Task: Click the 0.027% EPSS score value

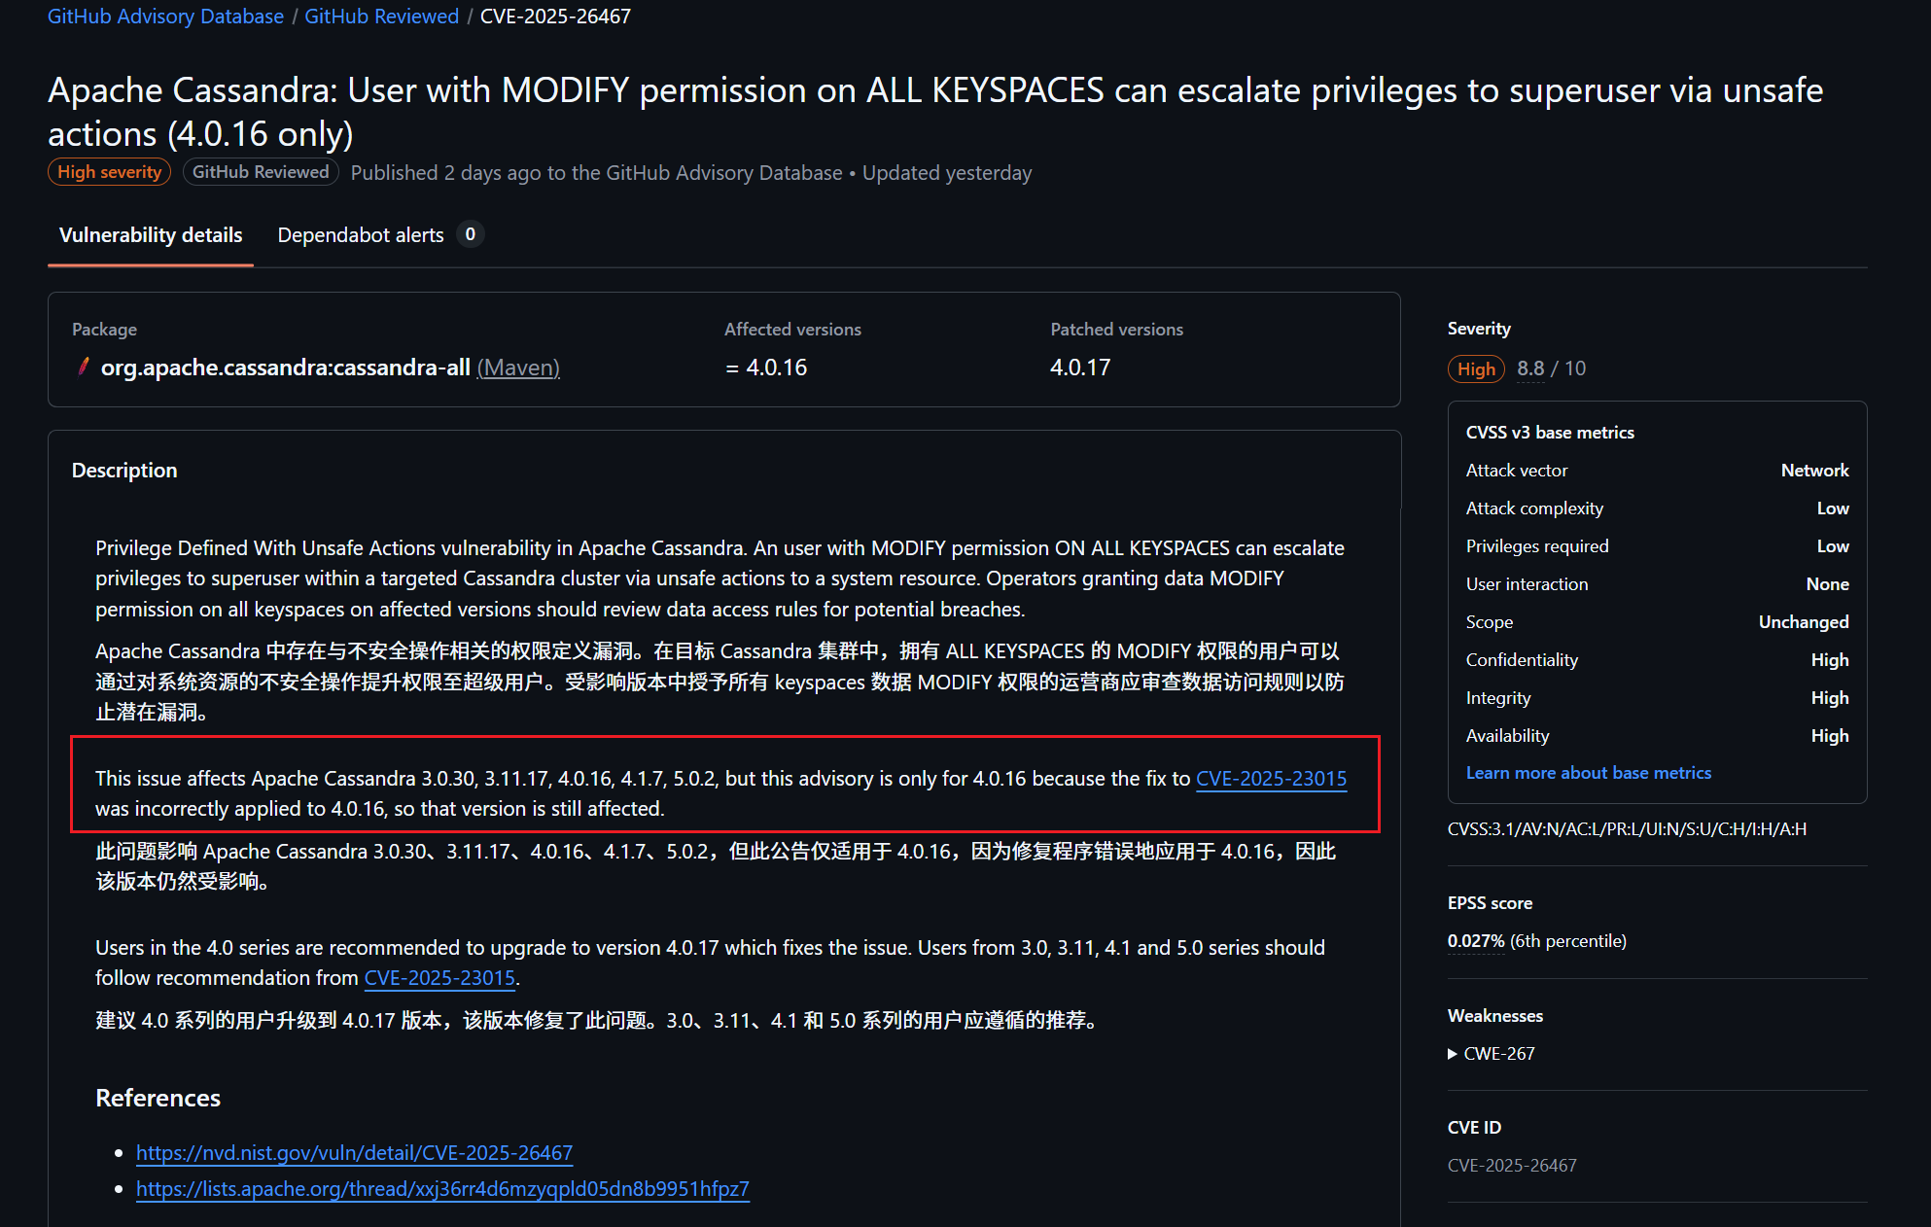Action: pos(1475,941)
